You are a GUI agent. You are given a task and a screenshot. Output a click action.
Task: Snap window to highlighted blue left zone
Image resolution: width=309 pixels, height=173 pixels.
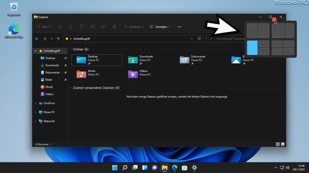coord(252,48)
